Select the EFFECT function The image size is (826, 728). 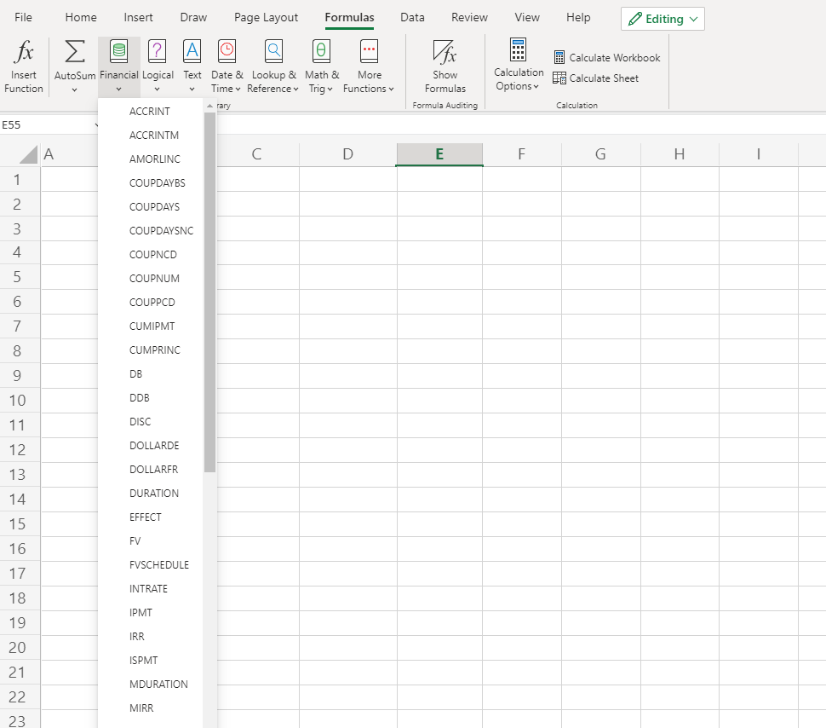[145, 517]
